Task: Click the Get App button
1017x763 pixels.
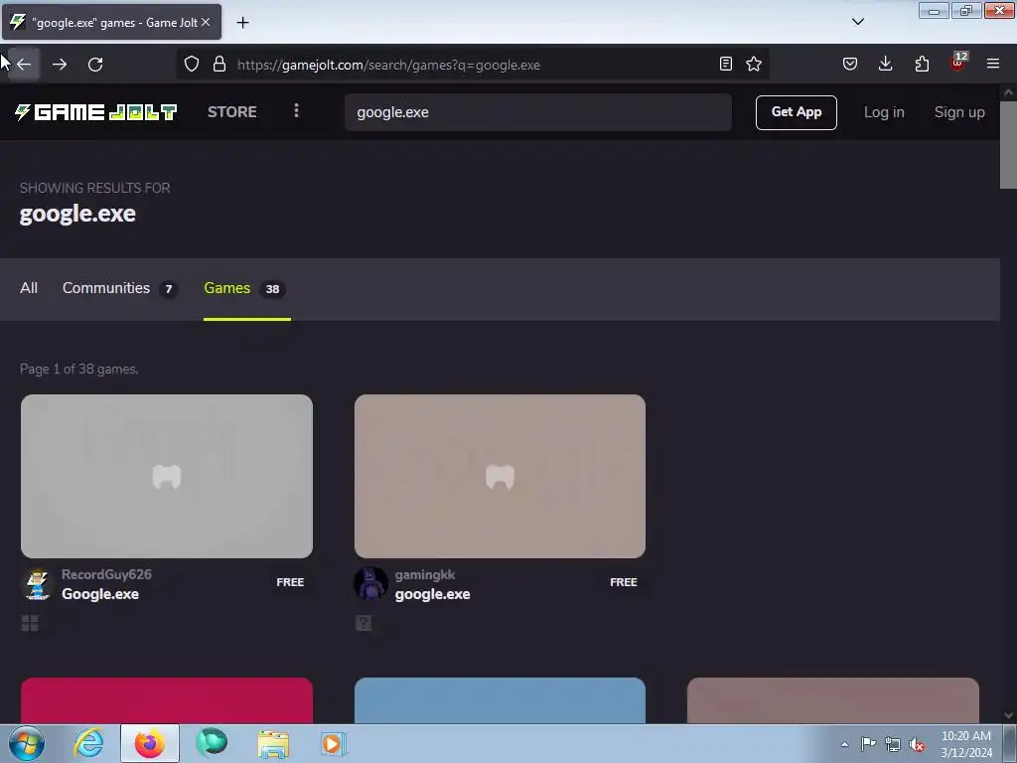Action: point(796,112)
